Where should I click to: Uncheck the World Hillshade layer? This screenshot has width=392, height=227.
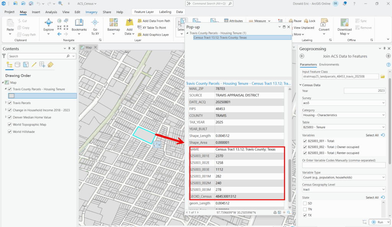coord(10,132)
